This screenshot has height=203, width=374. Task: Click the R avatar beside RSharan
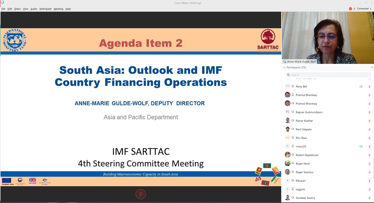pos(288,181)
